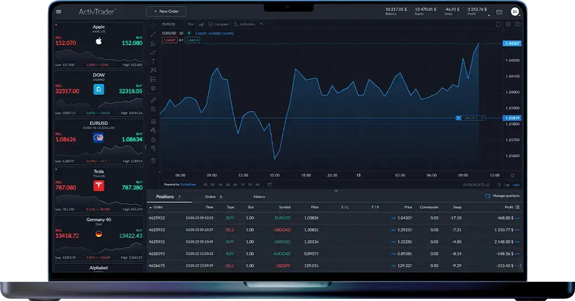Collapse the watchlist sidebar arrow handle
Image resolution: width=575 pixels, height=301 pixels.
145,147
